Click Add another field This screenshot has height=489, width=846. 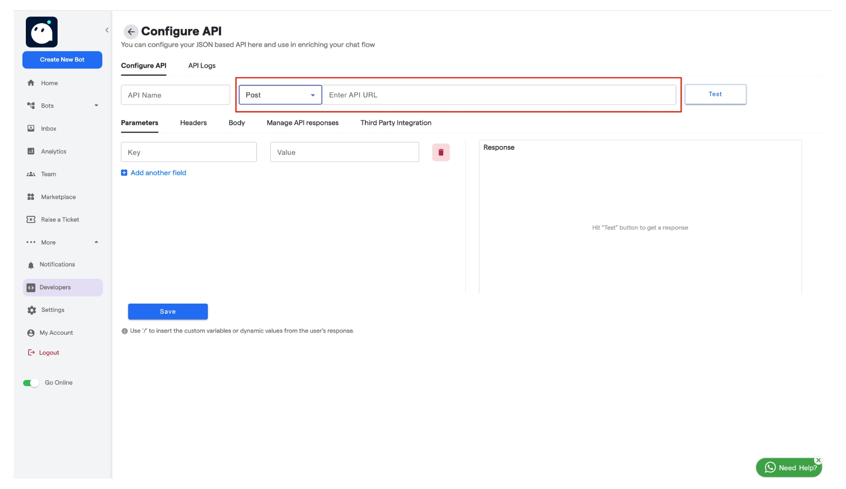[x=158, y=173]
